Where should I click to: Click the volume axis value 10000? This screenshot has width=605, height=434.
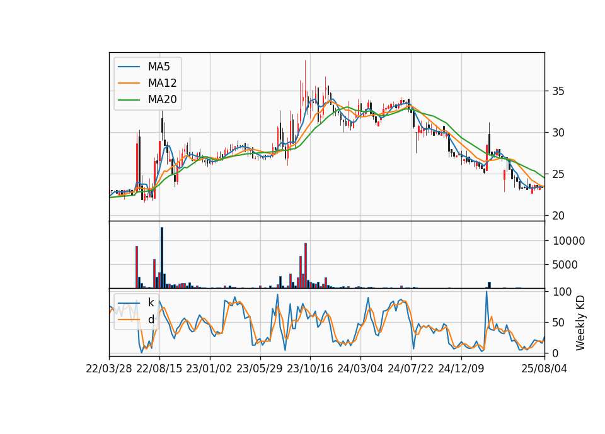tap(568, 241)
